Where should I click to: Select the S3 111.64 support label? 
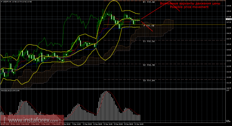pyautogui.click(x=149, y=80)
